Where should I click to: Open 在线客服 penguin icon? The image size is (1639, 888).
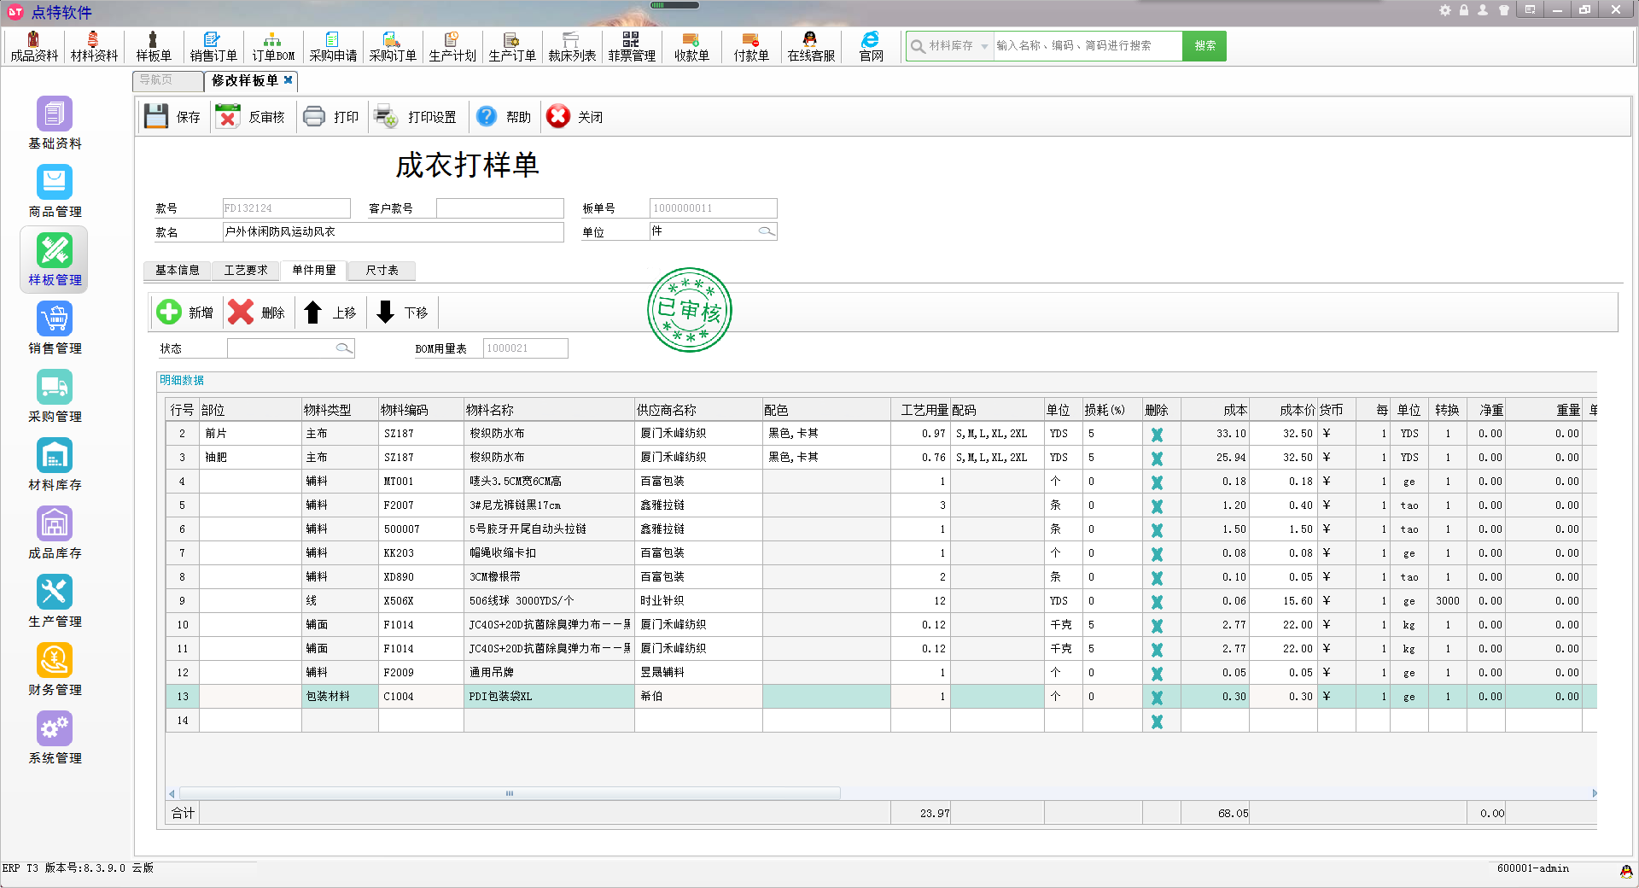coord(811,46)
